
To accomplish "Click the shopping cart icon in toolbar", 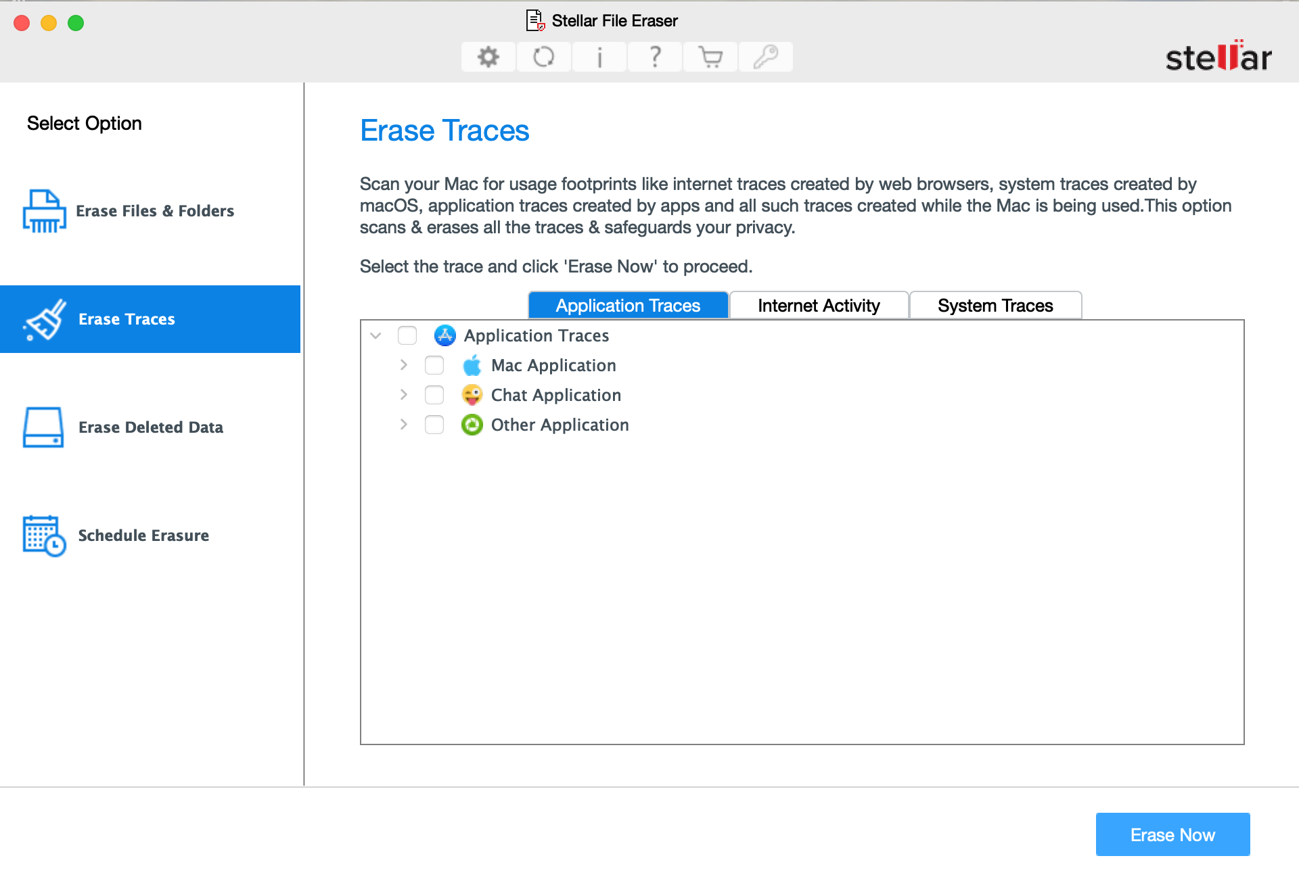I will tap(710, 56).
